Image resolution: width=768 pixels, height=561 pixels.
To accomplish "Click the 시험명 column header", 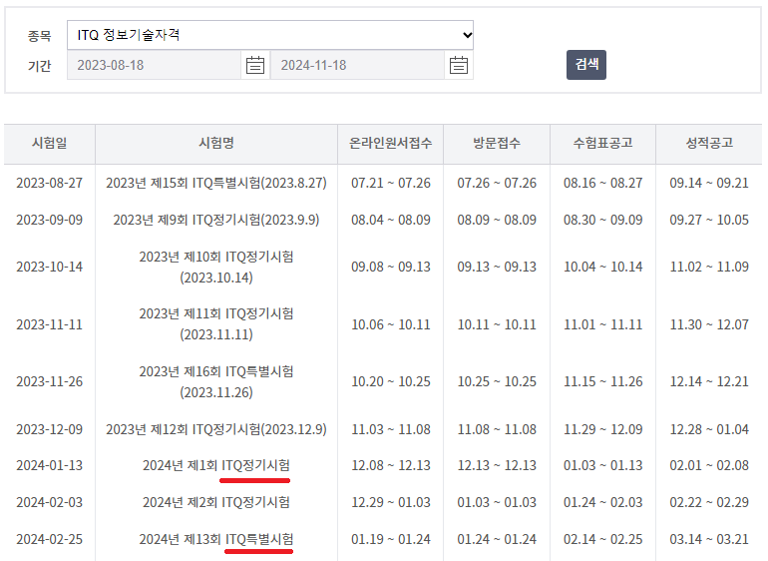I will click(216, 143).
